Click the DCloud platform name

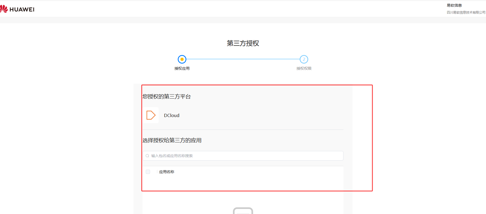(x=172, y=115)
